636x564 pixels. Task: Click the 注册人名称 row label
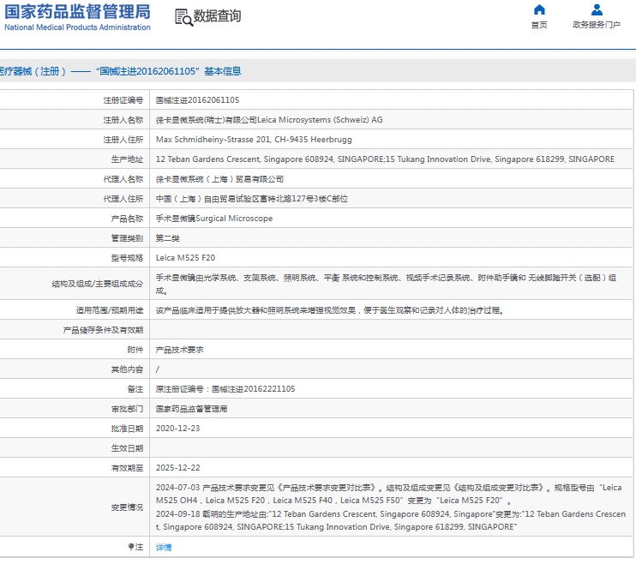[123, 120]
